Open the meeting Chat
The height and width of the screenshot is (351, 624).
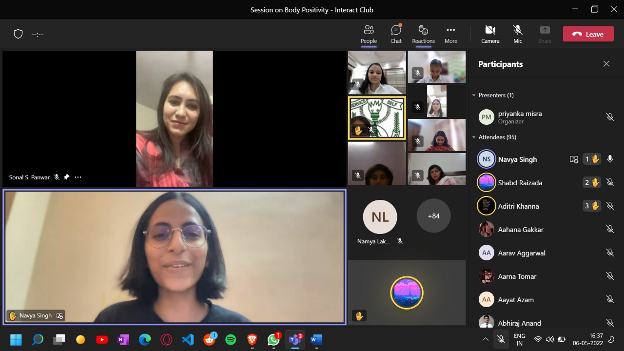[396, 34]
